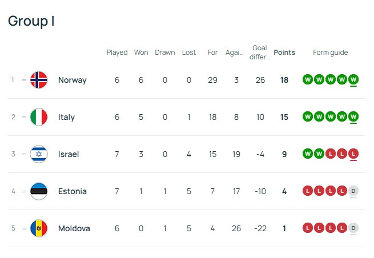Viewport: 374px width, 258px height.
Task: Click the Points column header
Action: 284,53
